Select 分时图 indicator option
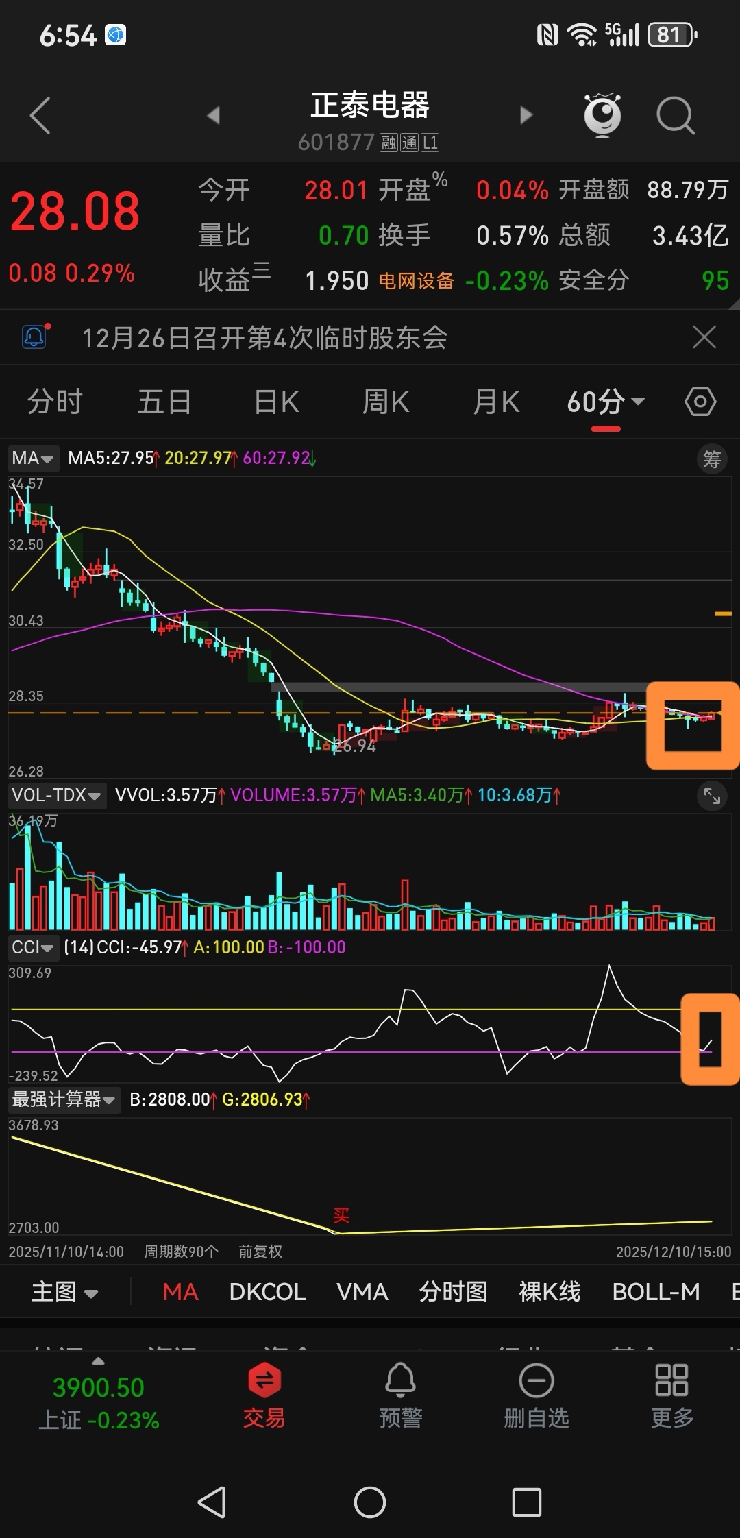740x1538 pixels. [454, 1292]
